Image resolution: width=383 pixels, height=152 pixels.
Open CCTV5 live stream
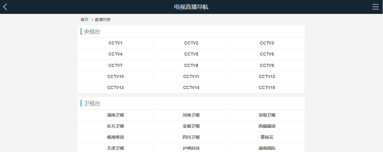tap(191, 54)
